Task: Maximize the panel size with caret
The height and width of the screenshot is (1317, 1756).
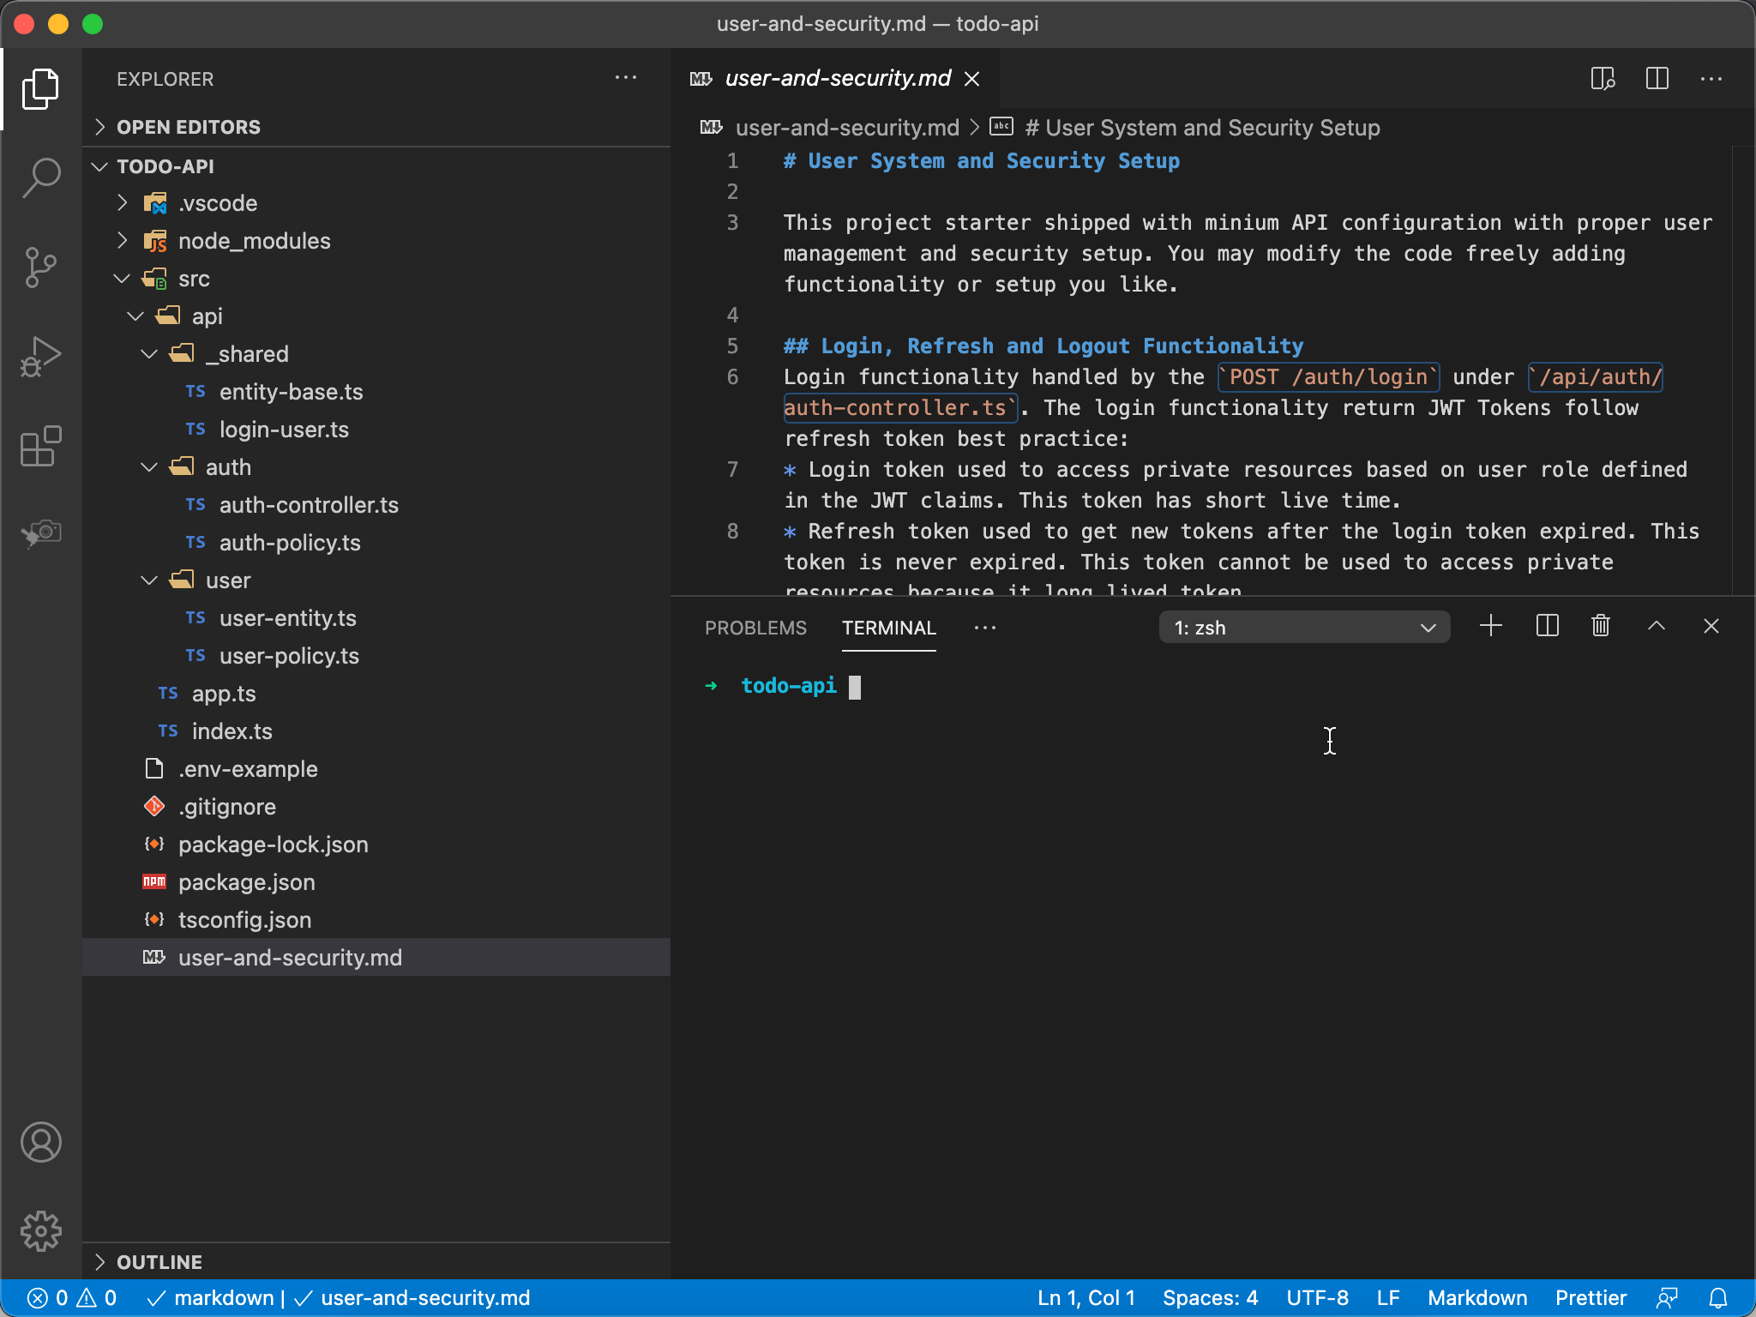Action: 1657,626
